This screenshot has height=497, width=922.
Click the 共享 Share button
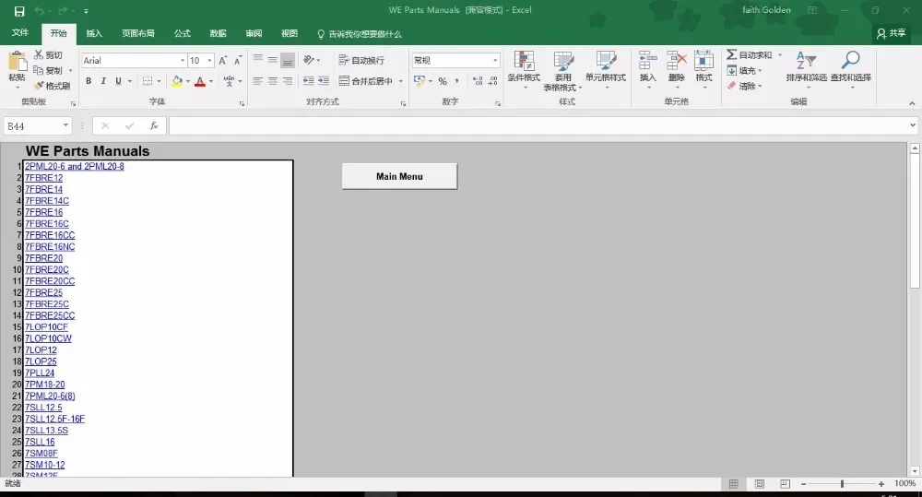pyautogui.click(x=892, y=33)
